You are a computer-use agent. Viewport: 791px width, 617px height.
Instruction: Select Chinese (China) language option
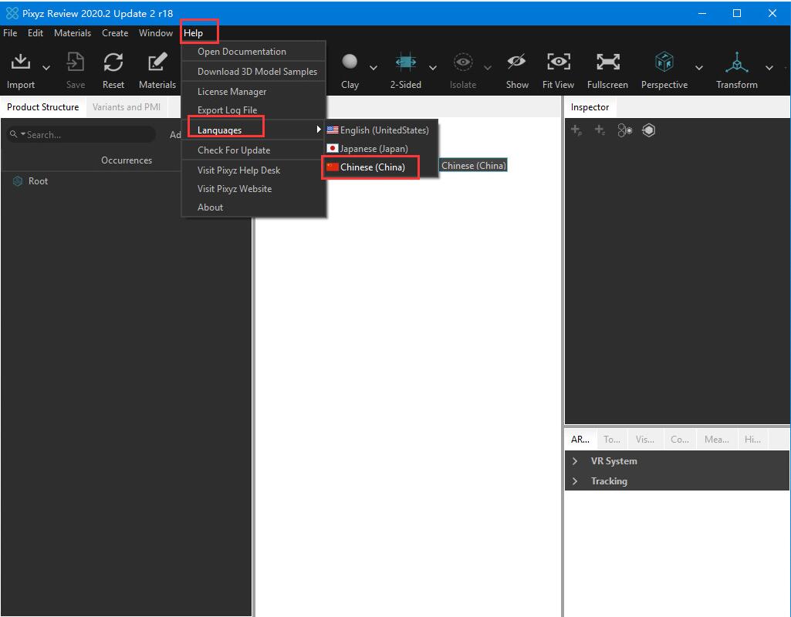point(371,167)
